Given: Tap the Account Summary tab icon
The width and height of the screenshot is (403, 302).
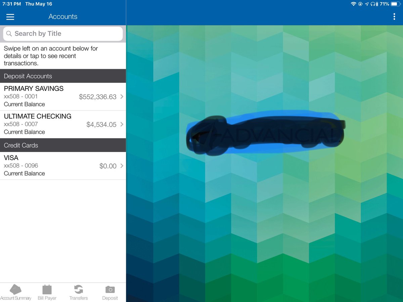Looking at the screenshot, I should [x=15, y=289].
